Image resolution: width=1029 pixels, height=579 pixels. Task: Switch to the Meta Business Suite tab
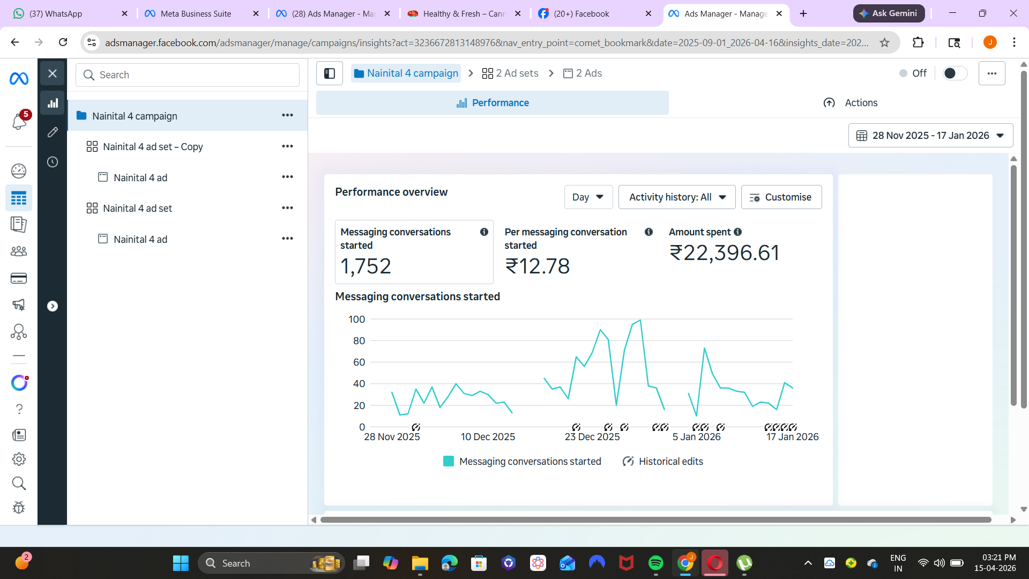point(201,13)
